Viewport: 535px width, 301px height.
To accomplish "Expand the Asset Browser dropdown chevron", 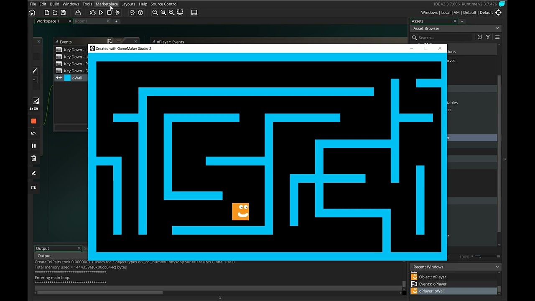I will 497,28.
